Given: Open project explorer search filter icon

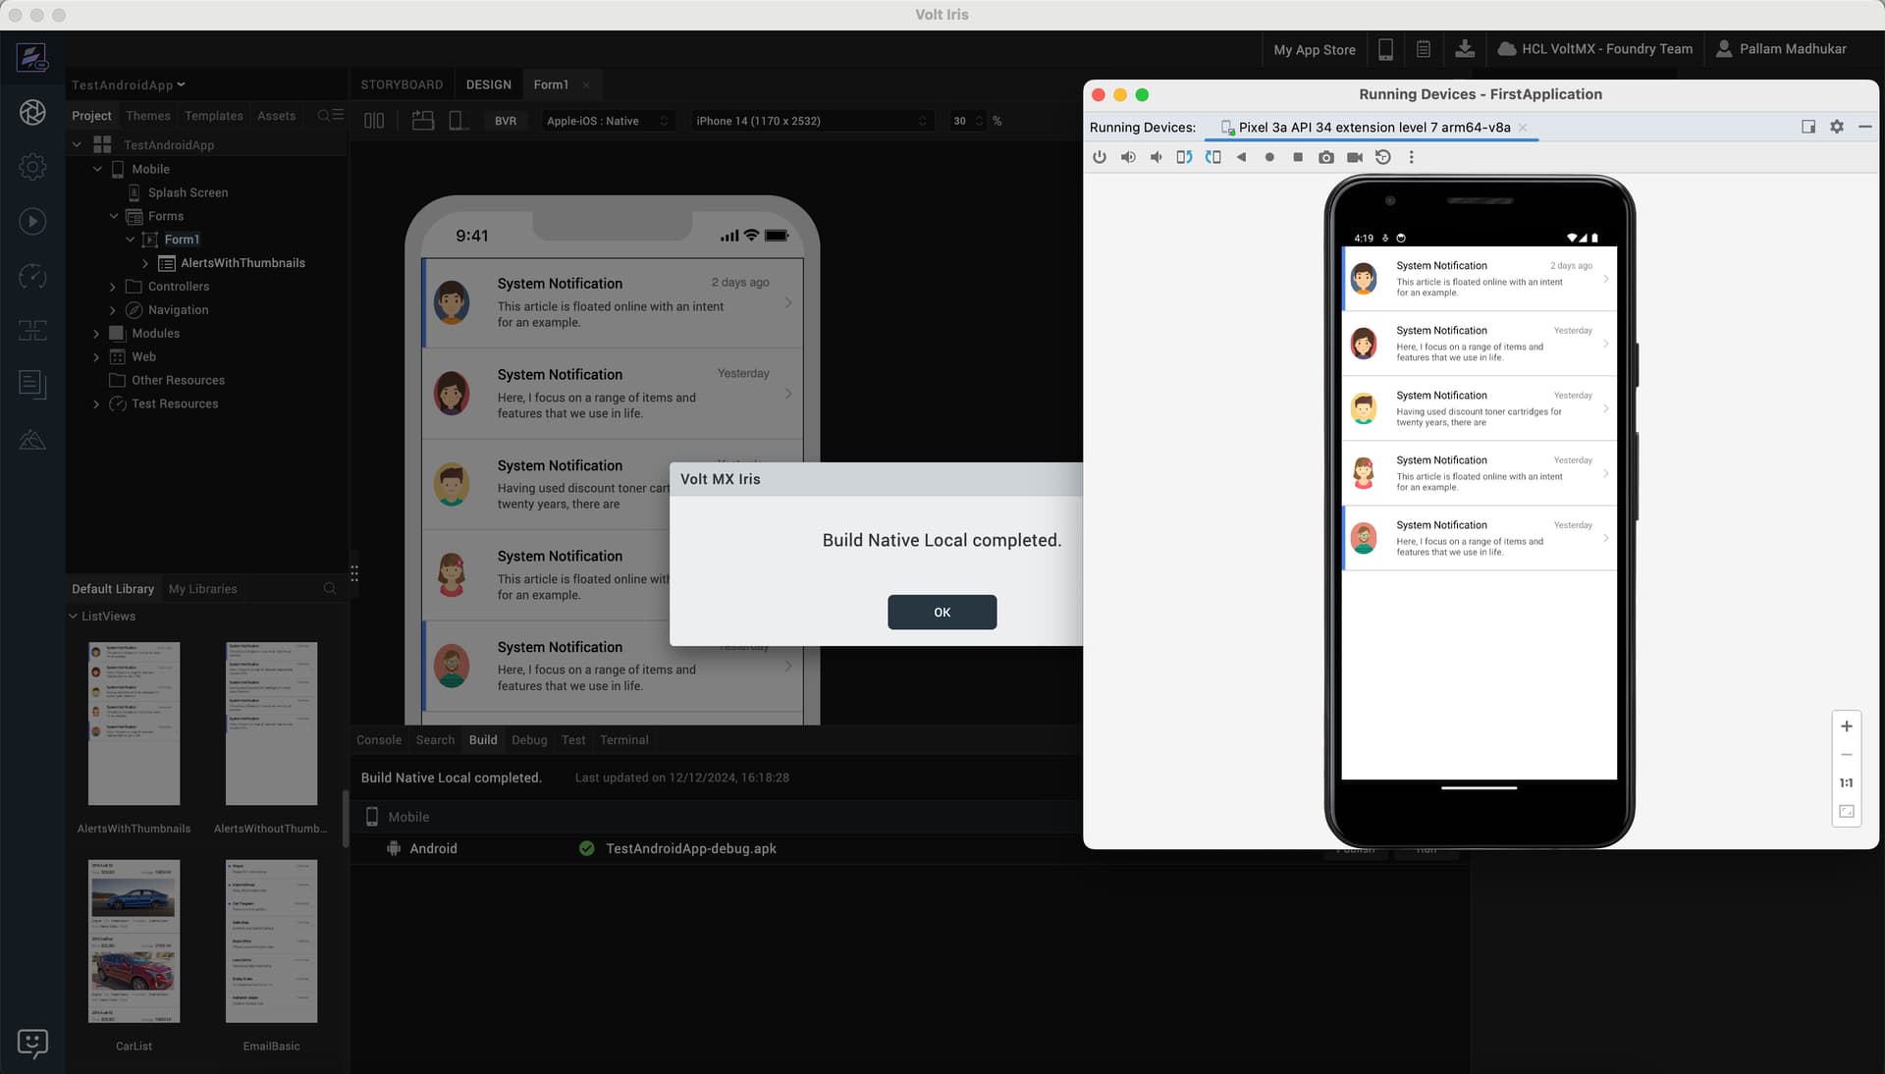Looking at the screenshot, I should [x=330, y=116].
